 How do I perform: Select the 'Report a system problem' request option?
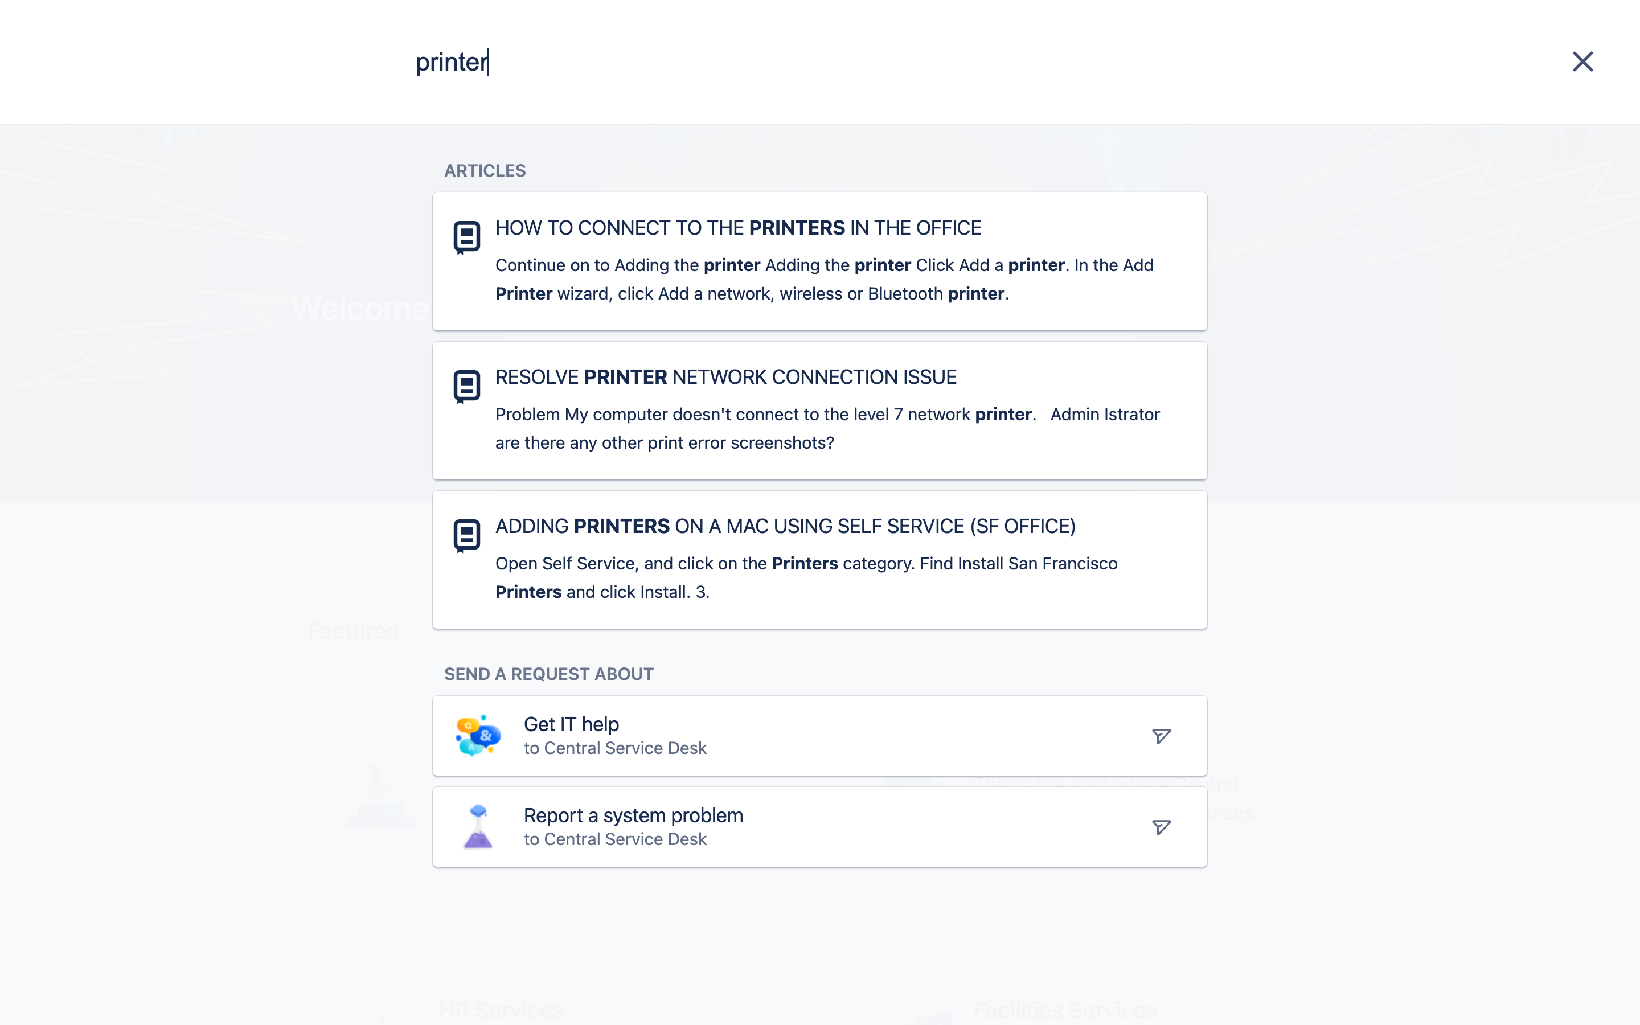click(x=633, y=815)
